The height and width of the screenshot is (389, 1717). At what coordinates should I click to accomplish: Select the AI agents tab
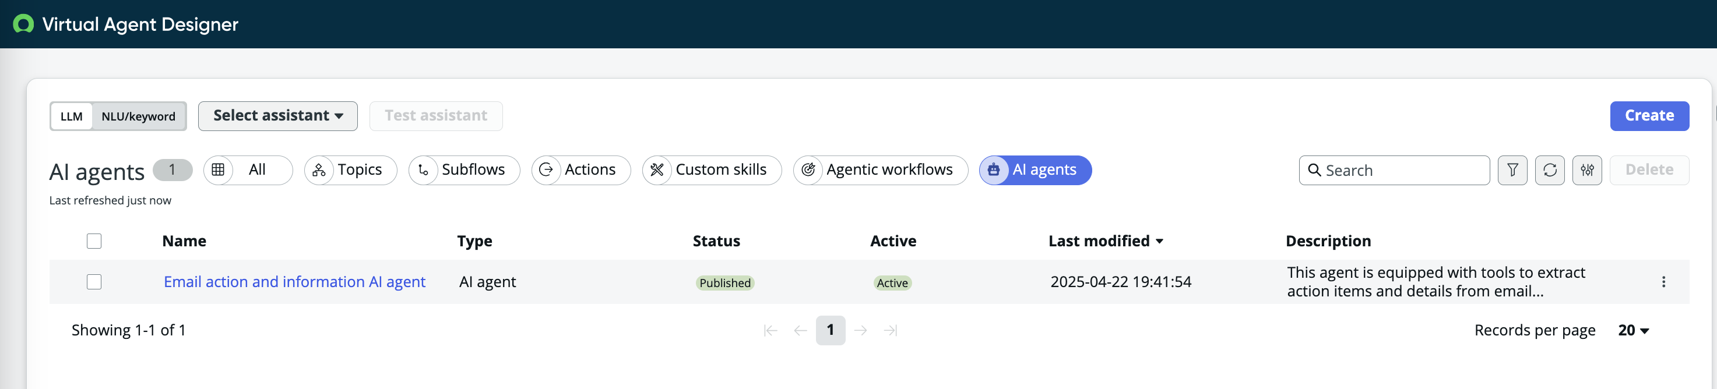(1035, 170)
